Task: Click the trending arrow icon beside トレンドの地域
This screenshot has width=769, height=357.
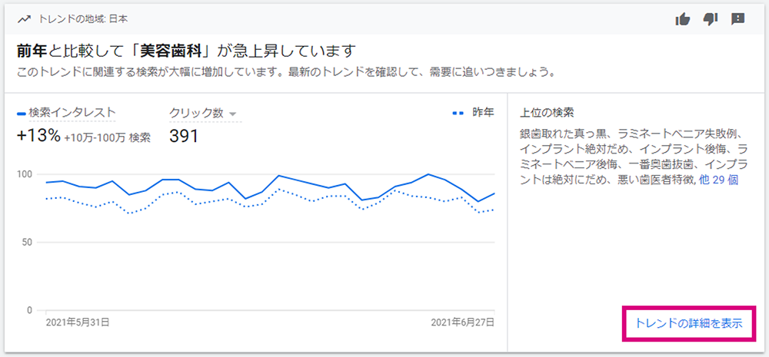Action: coord(25,20)
